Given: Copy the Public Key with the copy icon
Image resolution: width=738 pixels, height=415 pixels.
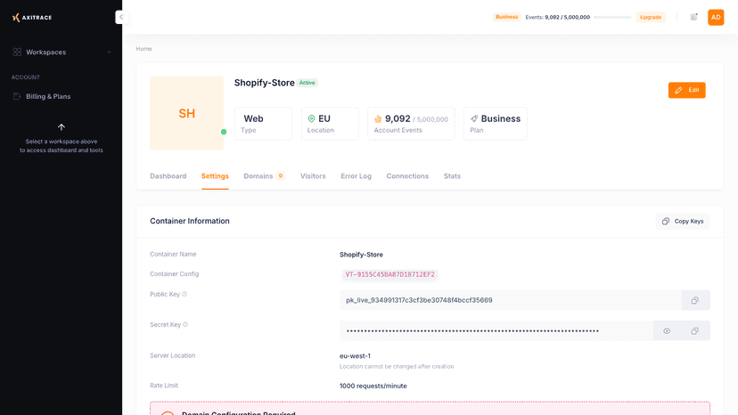Looking at the screenshot, I should tap(695, 300).
